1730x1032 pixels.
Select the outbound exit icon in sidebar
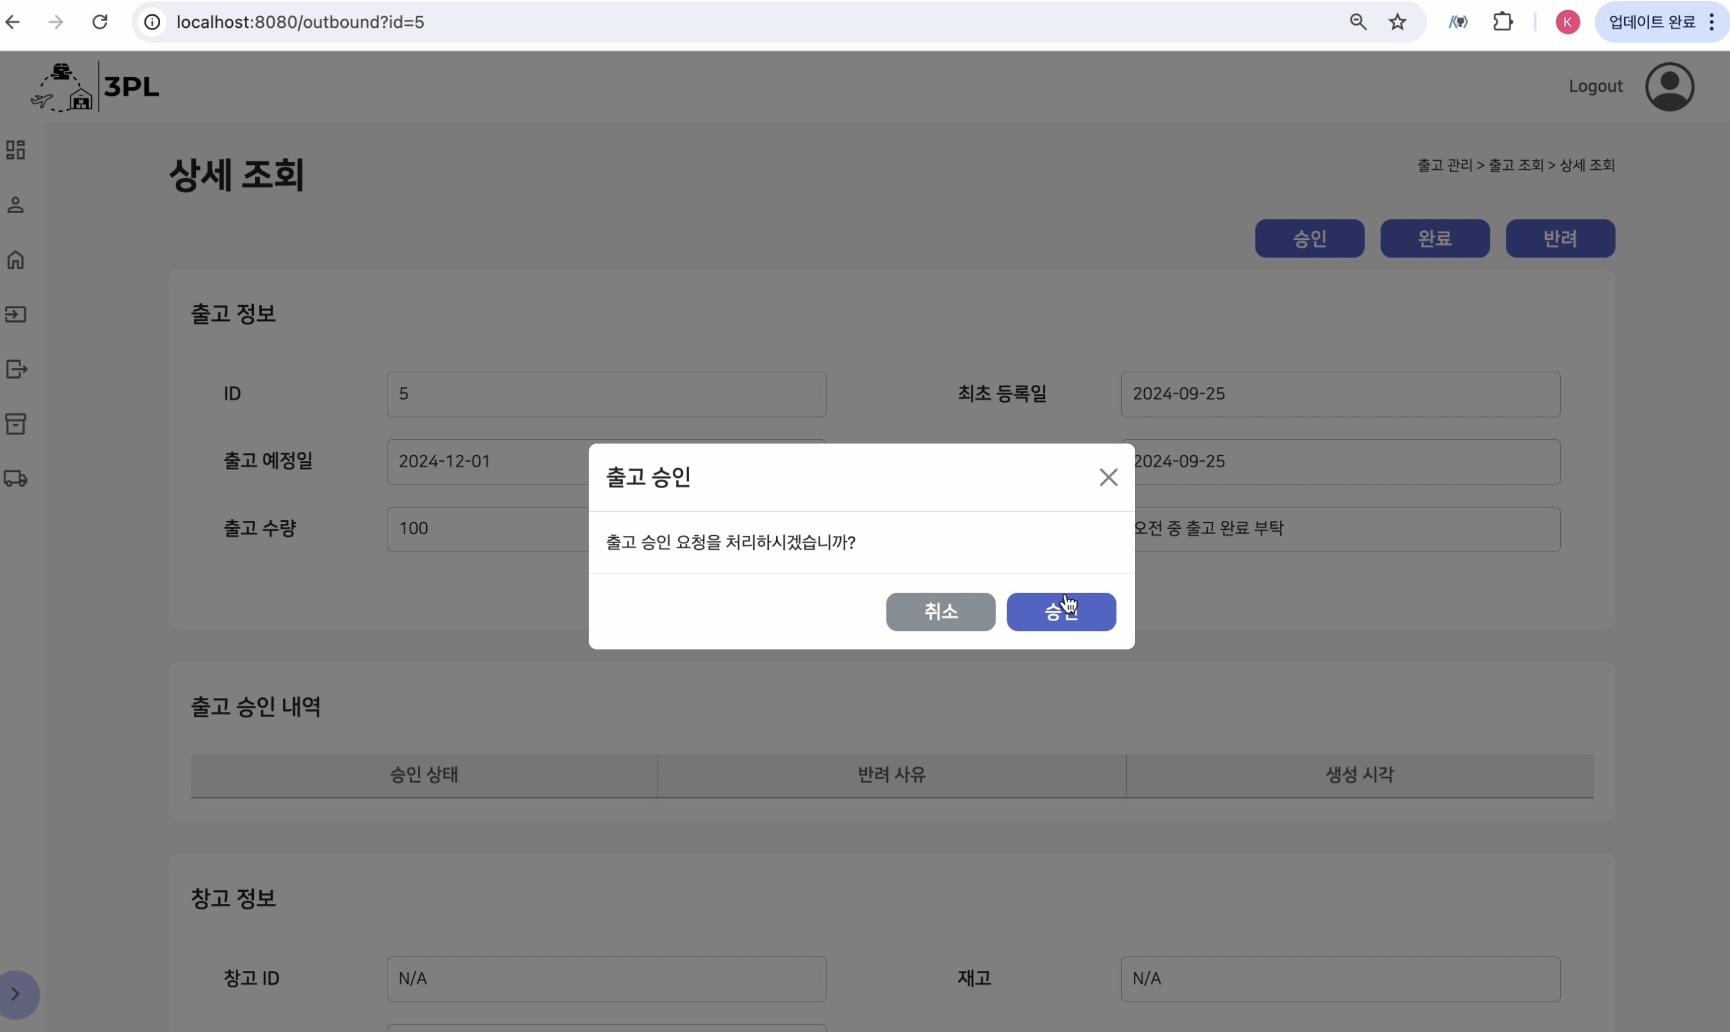[x=16, y=369]
